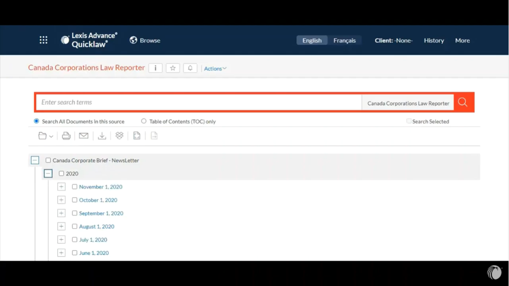Click the print icon in toolbar
This screenshot has width=509, height=286.
coord(66,136)
